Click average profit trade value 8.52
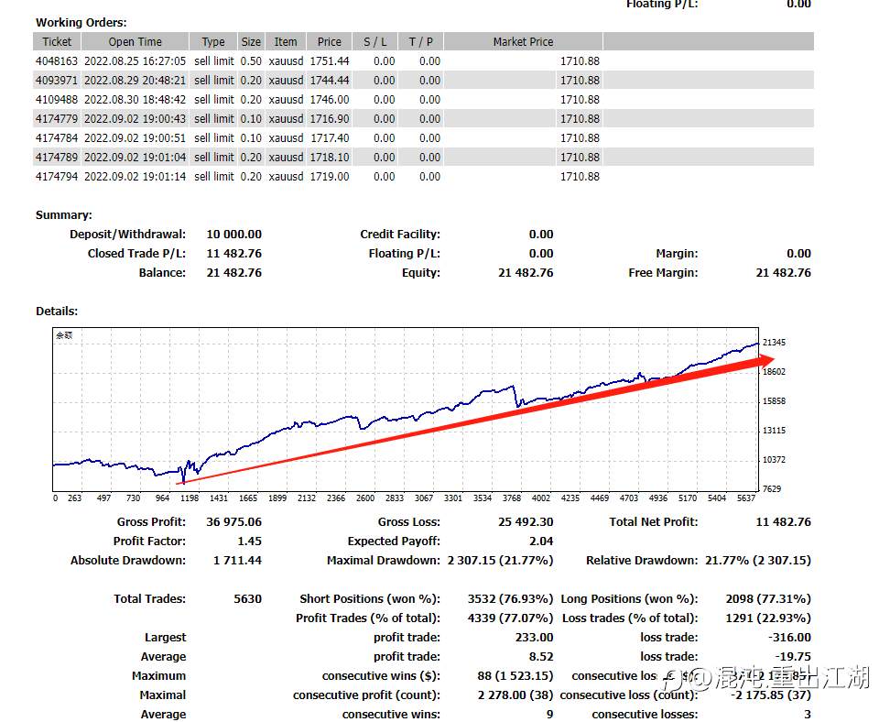 (540, 657)
